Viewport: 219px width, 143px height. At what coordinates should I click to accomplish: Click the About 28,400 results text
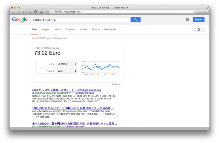50,38
